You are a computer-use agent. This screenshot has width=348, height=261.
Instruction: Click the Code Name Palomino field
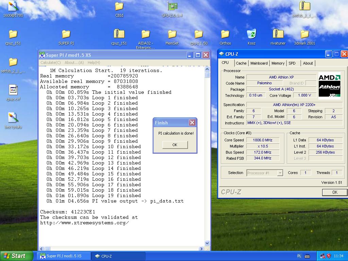(264, 83)
